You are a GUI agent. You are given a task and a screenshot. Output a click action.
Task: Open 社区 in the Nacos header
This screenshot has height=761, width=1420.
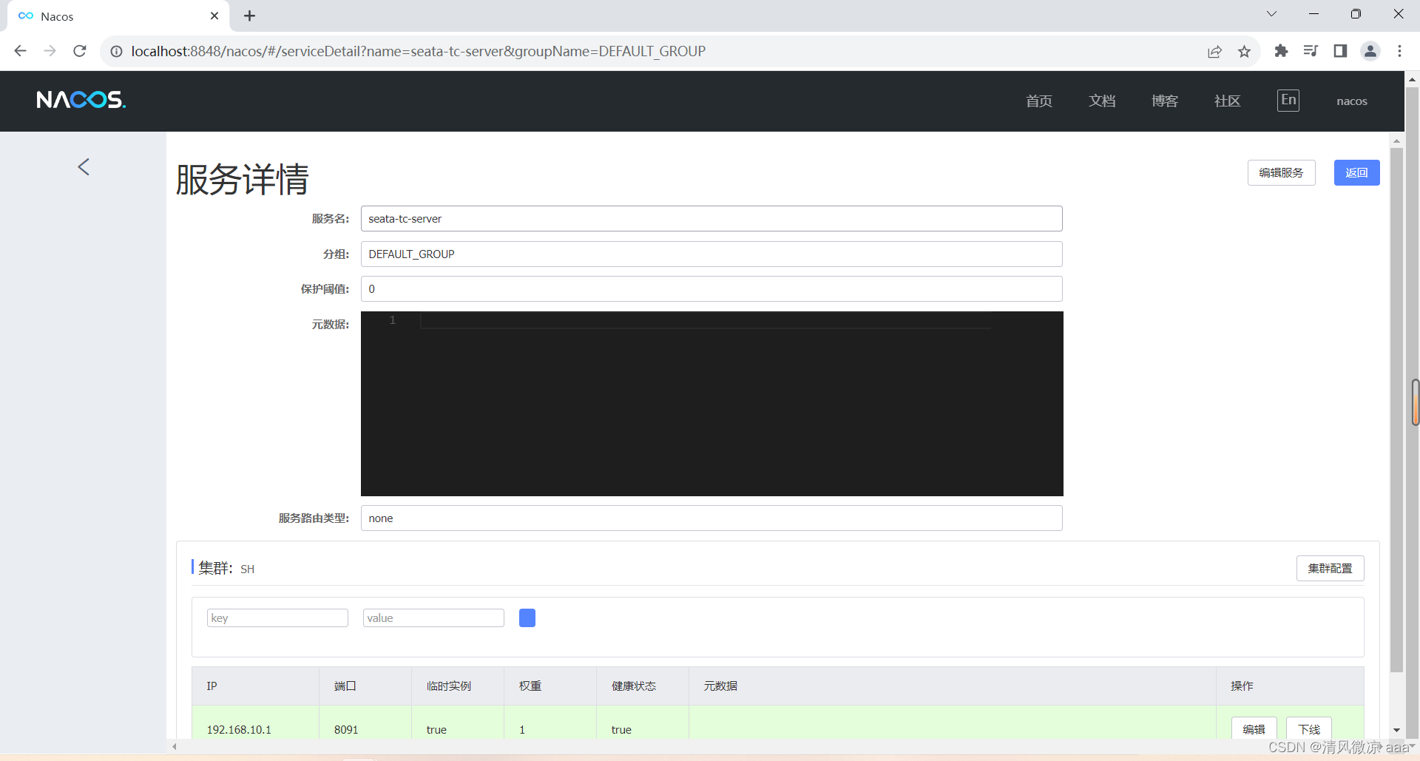coord(1228,101)
